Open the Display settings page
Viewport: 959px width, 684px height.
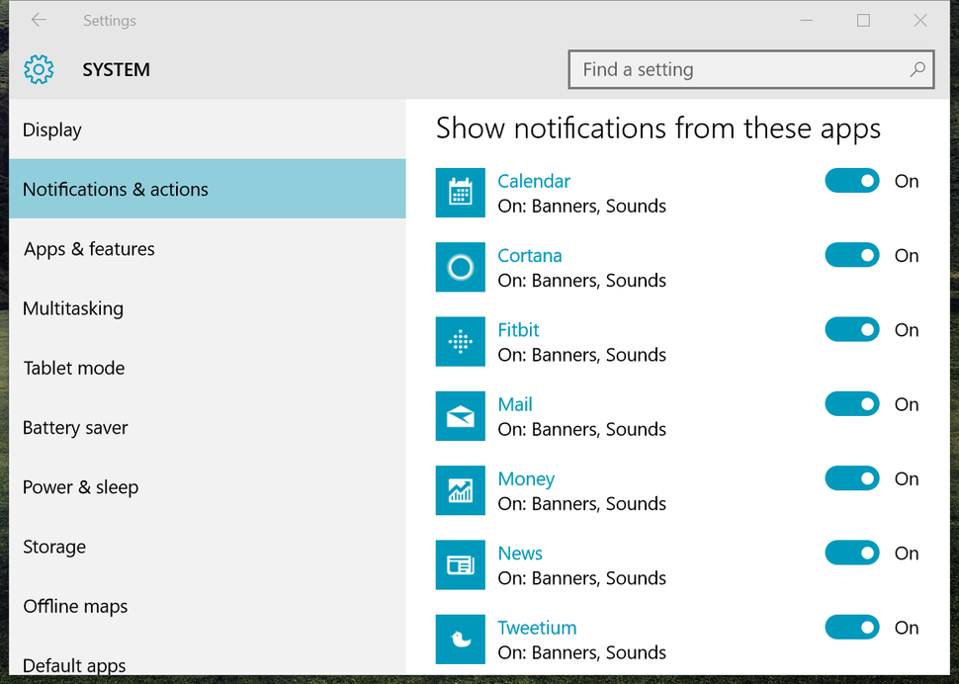[52, 129]
